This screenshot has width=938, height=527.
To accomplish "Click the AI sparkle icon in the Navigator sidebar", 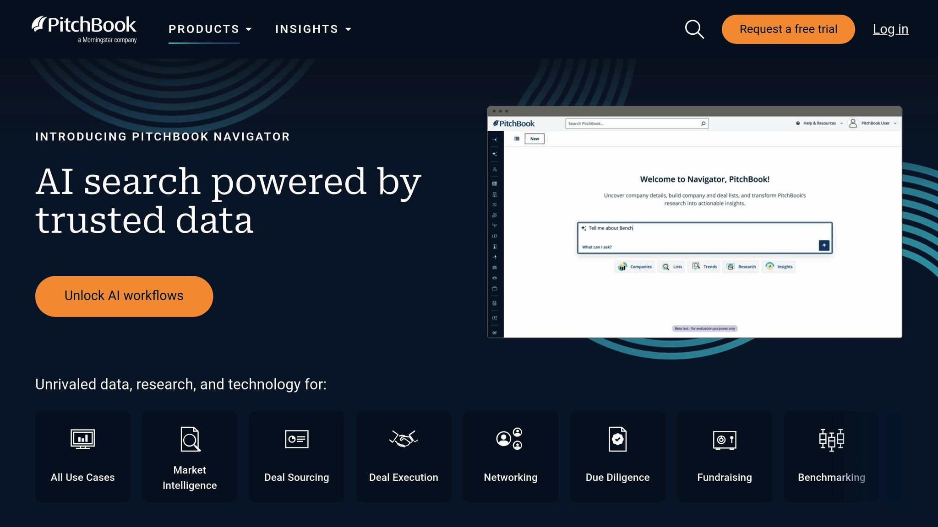I will [x=494, y=154].
